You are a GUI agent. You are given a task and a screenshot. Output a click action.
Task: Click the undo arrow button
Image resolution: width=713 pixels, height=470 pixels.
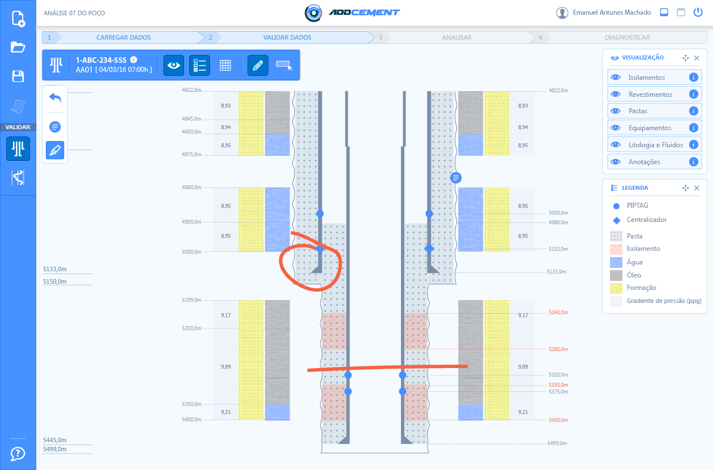point(55,98)
